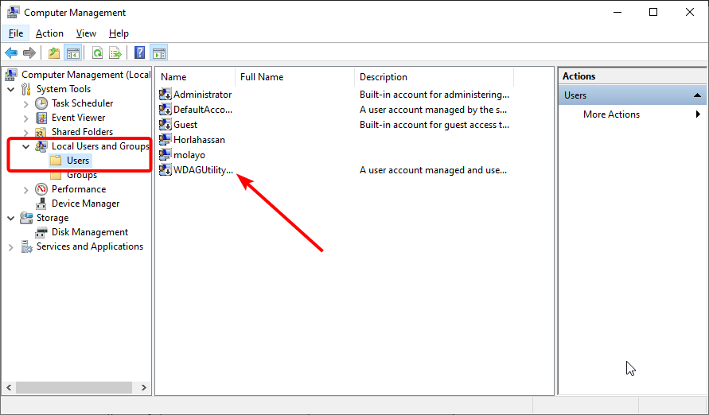Click the Guest user account icon
This screenshot has width=709, height=415.
pyautogui.click(x=165, y=125)
